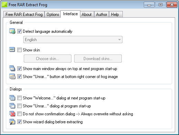Viewport: 179px width, 135px height.
Task: Click the icon beside Show "Unrar..." dialog at start-up
Action: click(x=12, y=106)
